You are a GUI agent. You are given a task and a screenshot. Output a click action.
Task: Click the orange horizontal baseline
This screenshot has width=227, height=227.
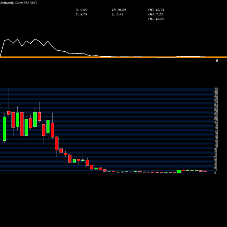pos(113,57)
